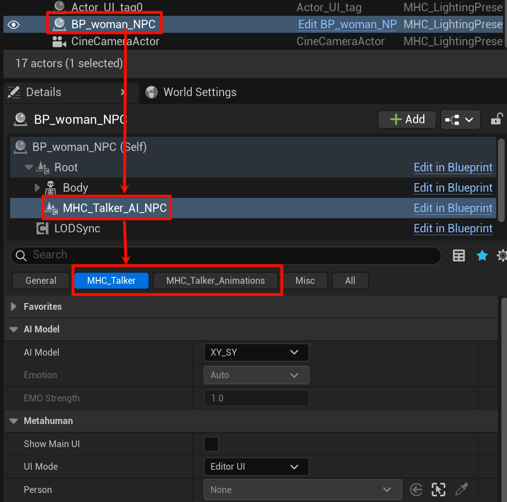The width and height of the screenshot is (507, 502).
Task: Collapse the Metahuman section
Action: (x=14, y=421)
